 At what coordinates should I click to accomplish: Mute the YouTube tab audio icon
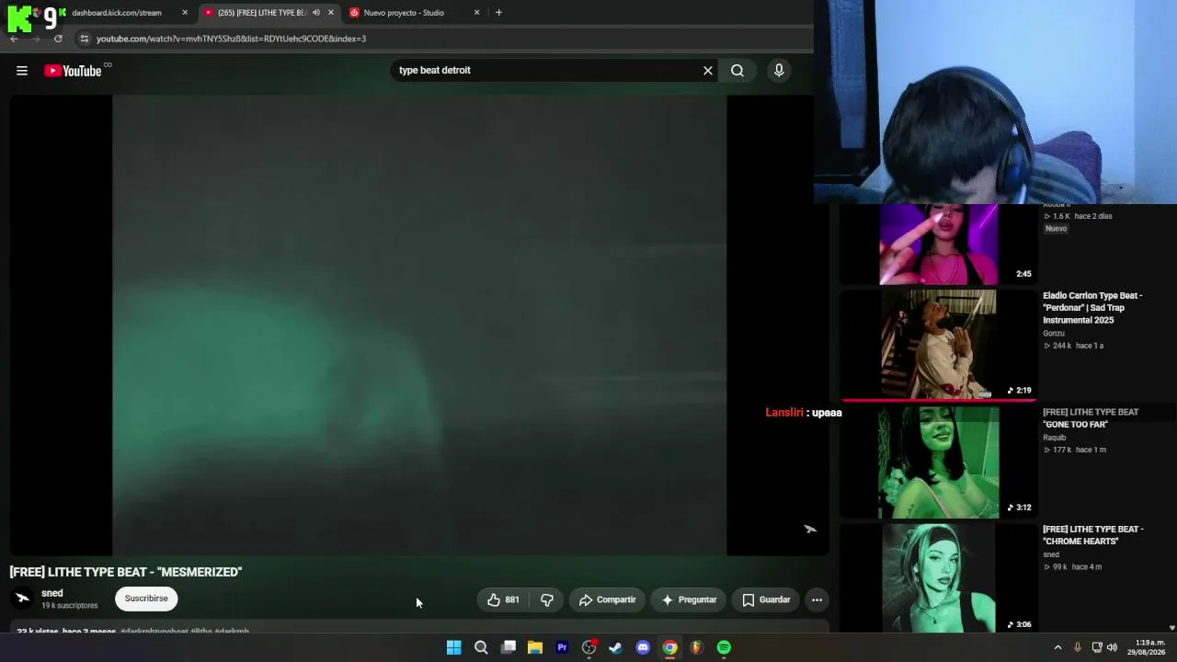pyautogui.click(x=315, y=13)
